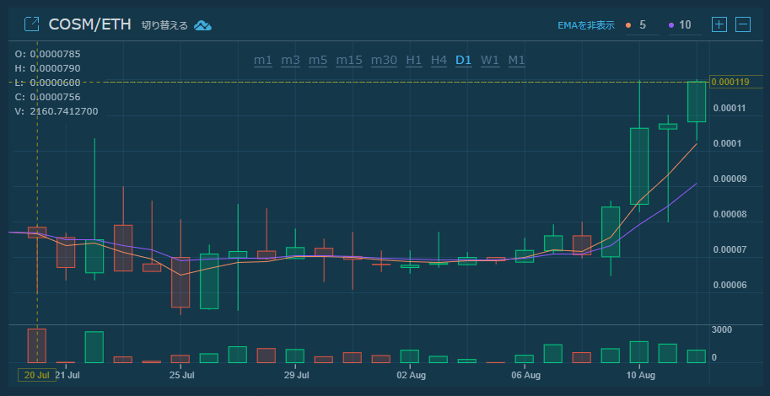The image size is (770, 396).
Task: Switch chart to m15 interval
Action: tap(349, 60)
